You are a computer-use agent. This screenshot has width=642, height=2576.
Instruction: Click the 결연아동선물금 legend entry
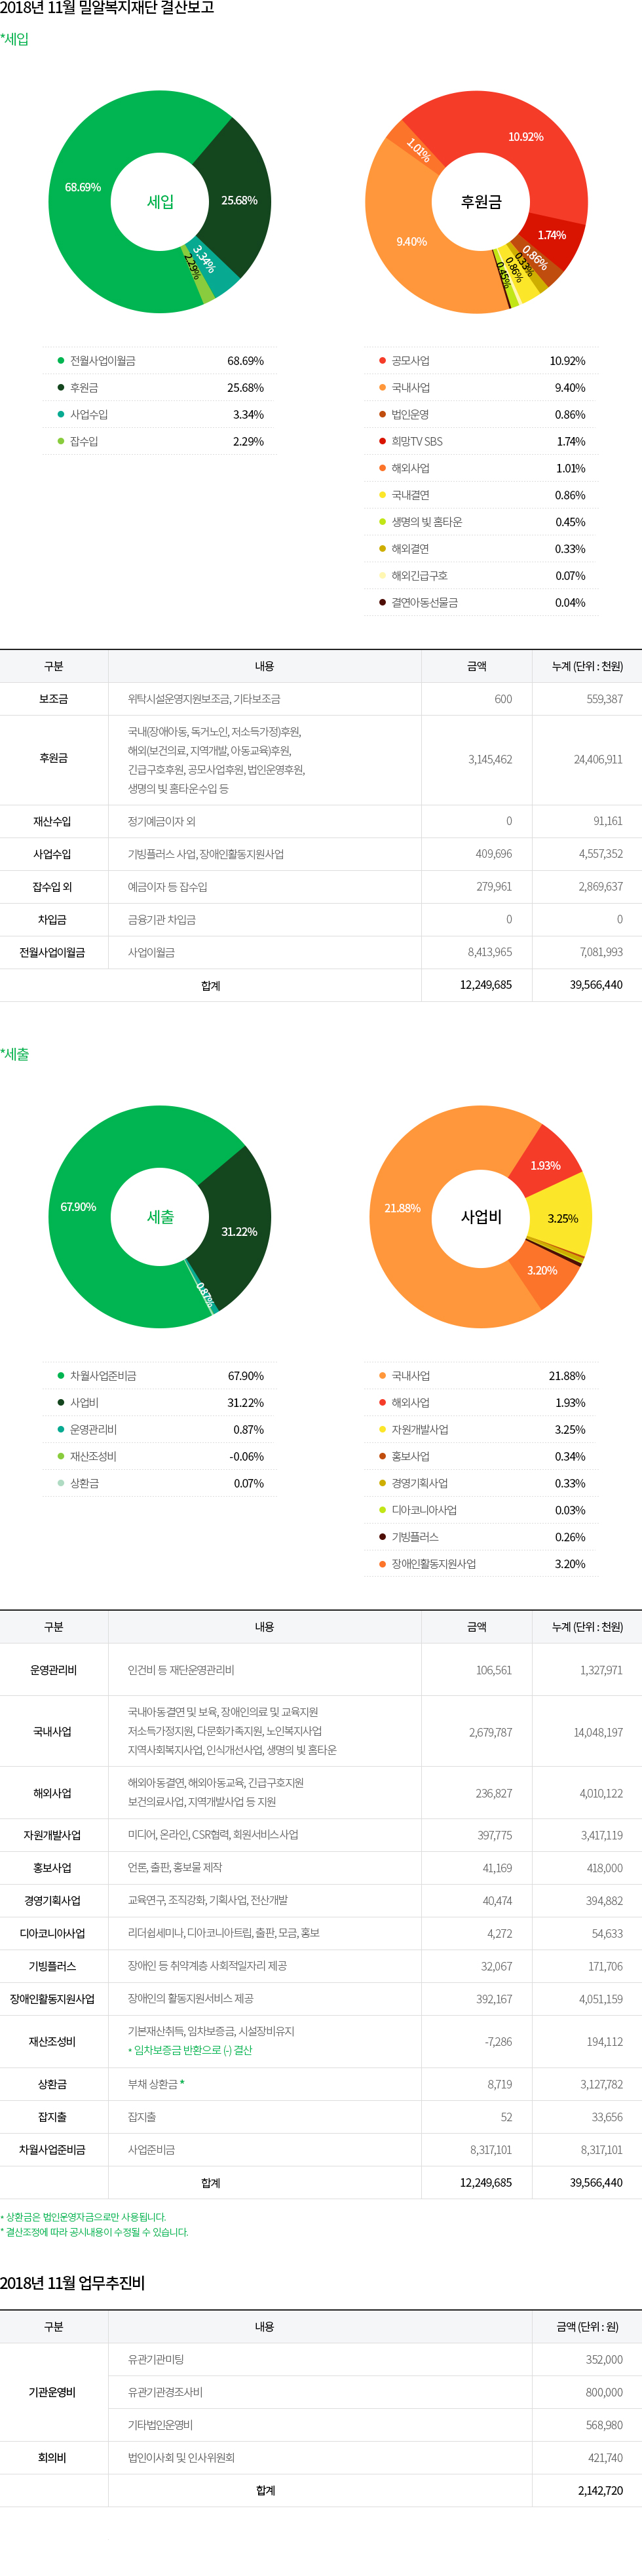425,603
